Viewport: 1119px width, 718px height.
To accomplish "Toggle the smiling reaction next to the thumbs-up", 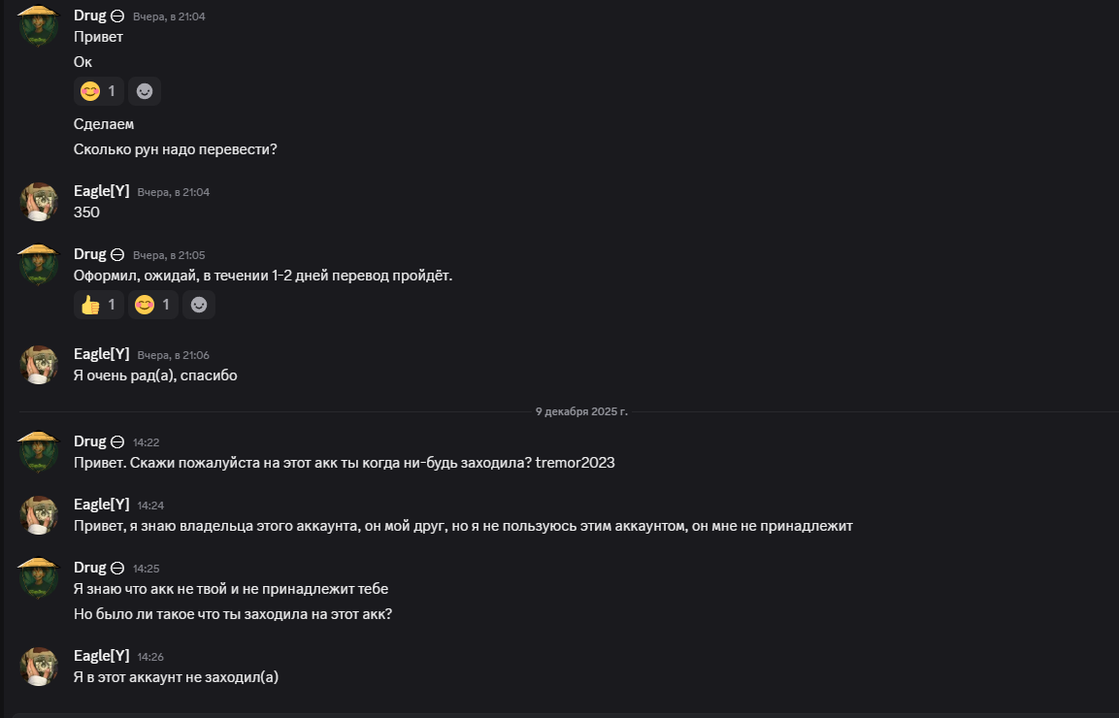I will pos(153,305).
